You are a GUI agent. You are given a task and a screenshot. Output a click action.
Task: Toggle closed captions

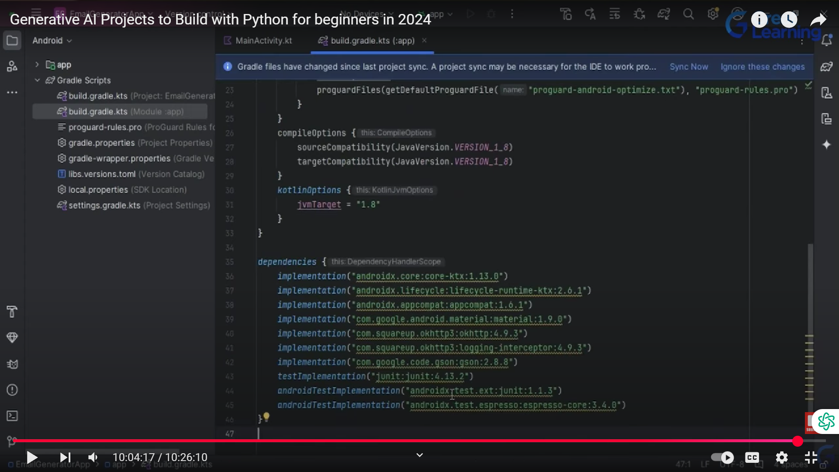(x=752, y=458)
